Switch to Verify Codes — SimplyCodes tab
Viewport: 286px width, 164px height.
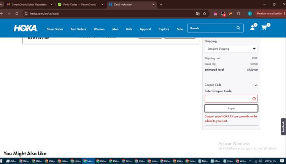point(81,5)
